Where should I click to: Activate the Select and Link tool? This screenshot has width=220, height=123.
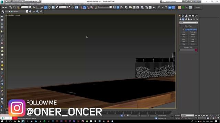click(x=11, y=7)
